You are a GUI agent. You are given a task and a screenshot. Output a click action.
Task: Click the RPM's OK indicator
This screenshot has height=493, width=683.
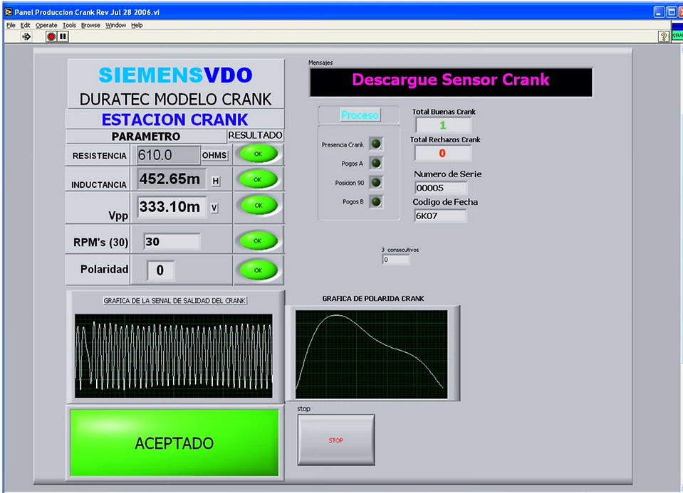pos(259,240)
